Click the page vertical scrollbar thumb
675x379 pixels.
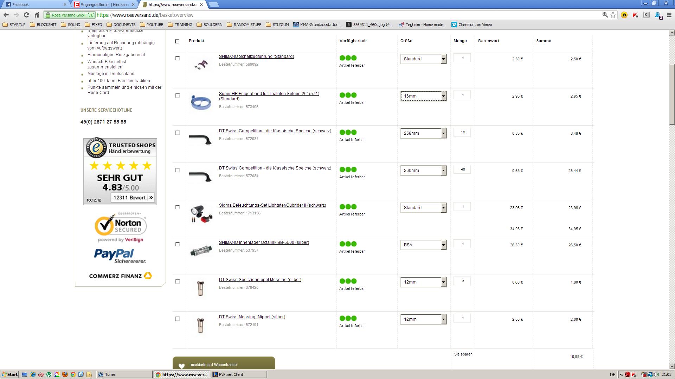pos(672,95)
